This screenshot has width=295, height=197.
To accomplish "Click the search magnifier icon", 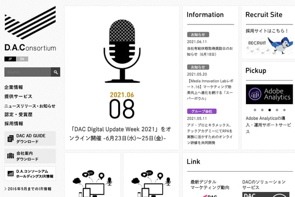I will tap(55, 72).
